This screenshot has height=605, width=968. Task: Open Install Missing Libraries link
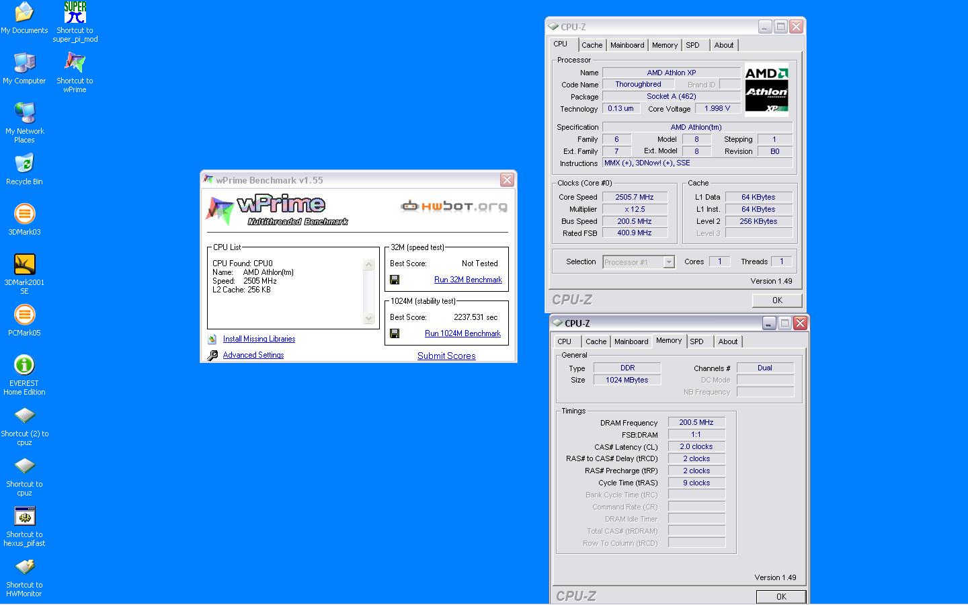coord(259,339)
